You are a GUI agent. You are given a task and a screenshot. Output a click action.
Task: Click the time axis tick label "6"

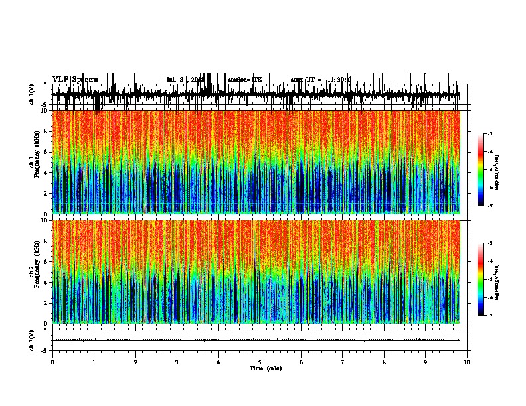tap(302, 362)
